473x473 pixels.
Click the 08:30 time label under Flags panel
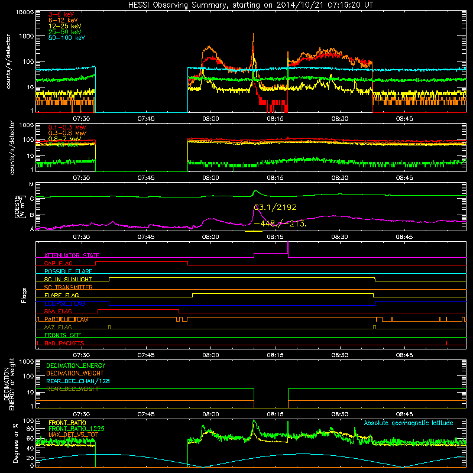tap(340, 355)
